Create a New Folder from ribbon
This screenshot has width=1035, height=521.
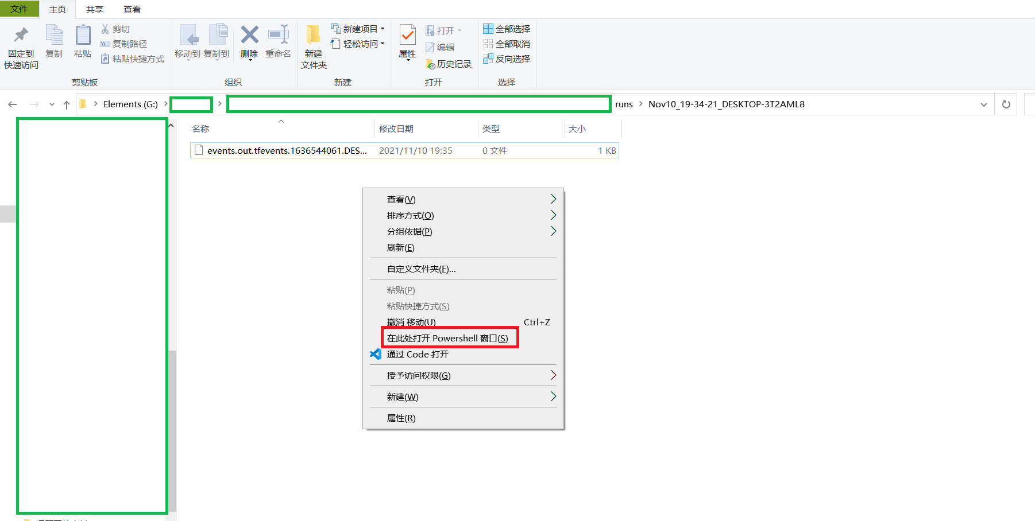[x=314, y=48]
